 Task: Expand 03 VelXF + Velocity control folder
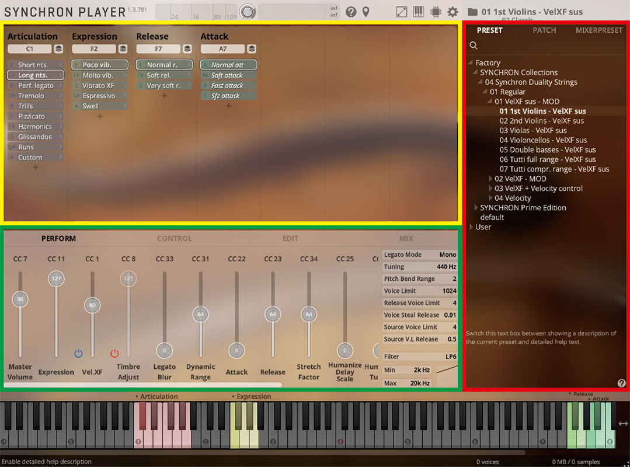coord(490,189)
